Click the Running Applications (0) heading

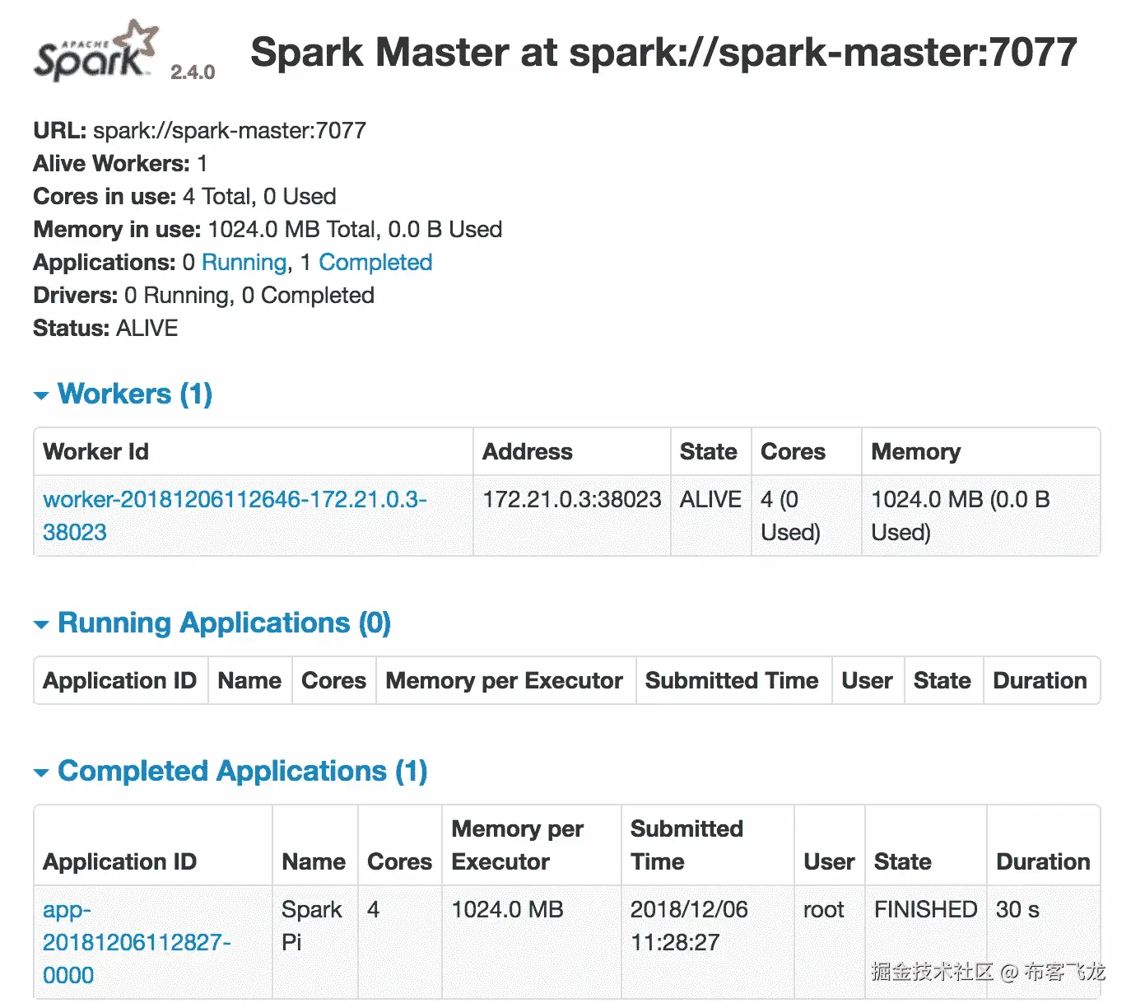tap(224, 623)
